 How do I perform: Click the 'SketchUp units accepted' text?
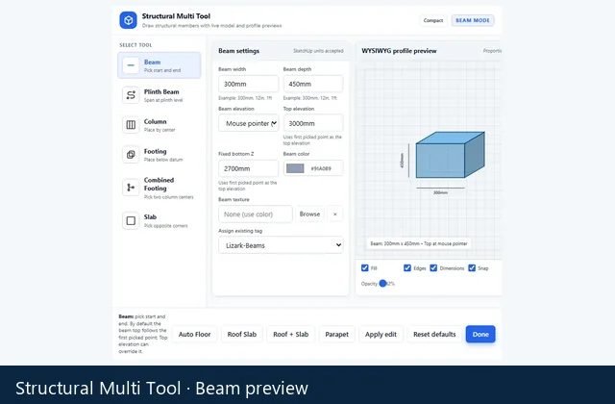pos(318,51)
